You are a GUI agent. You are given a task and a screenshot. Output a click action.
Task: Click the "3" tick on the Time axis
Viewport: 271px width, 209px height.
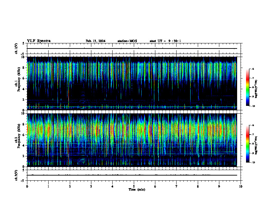[91, 186]
